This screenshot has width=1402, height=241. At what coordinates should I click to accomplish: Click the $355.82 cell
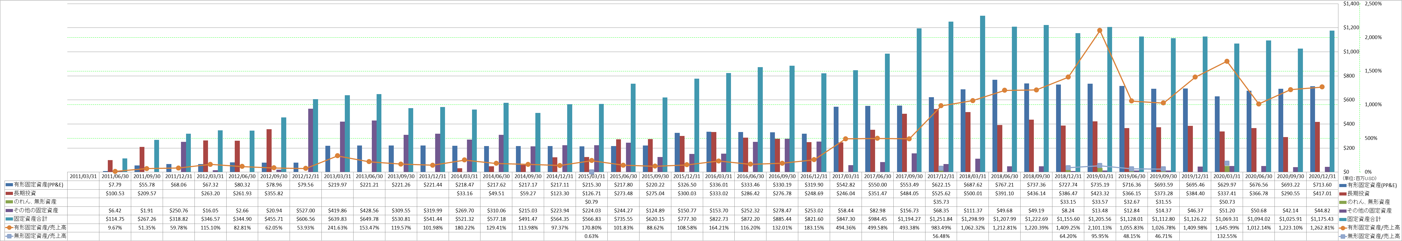[274, 193]
